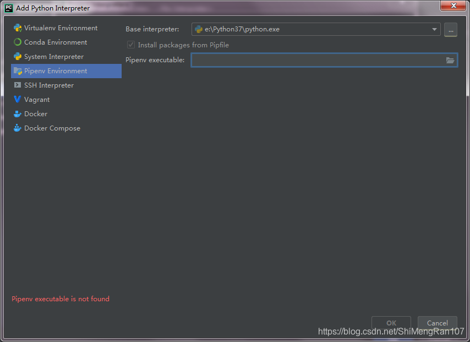Focus the Pipenv executable input field
This screenshot has width=470, height=342.
point(324,60)
